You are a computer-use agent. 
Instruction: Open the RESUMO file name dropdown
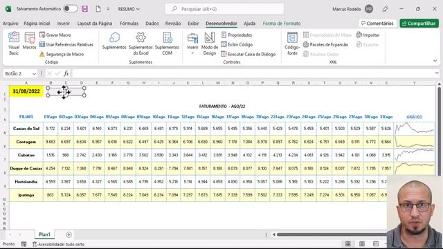129,9
